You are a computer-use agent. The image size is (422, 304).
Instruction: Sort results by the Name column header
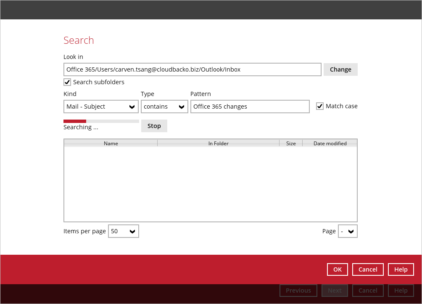[111, 143]
